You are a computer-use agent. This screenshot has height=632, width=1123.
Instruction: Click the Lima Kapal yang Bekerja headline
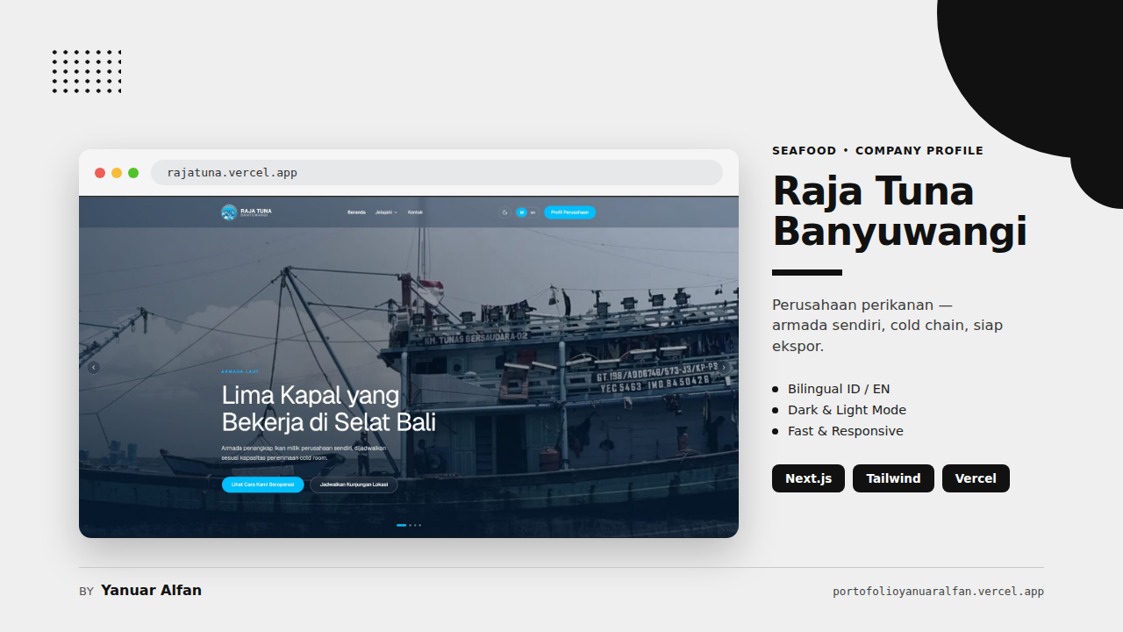point(328,408)
